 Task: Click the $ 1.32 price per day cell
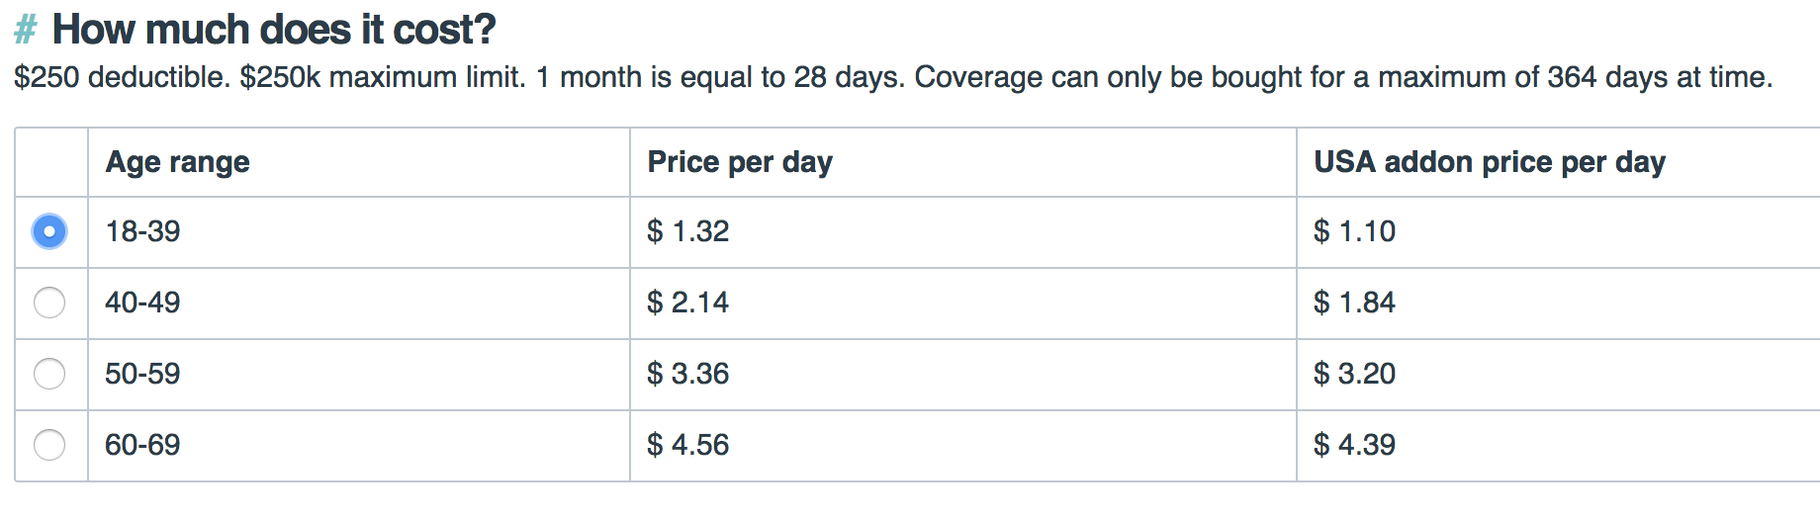pyautogui.click(x=963, y=231)
